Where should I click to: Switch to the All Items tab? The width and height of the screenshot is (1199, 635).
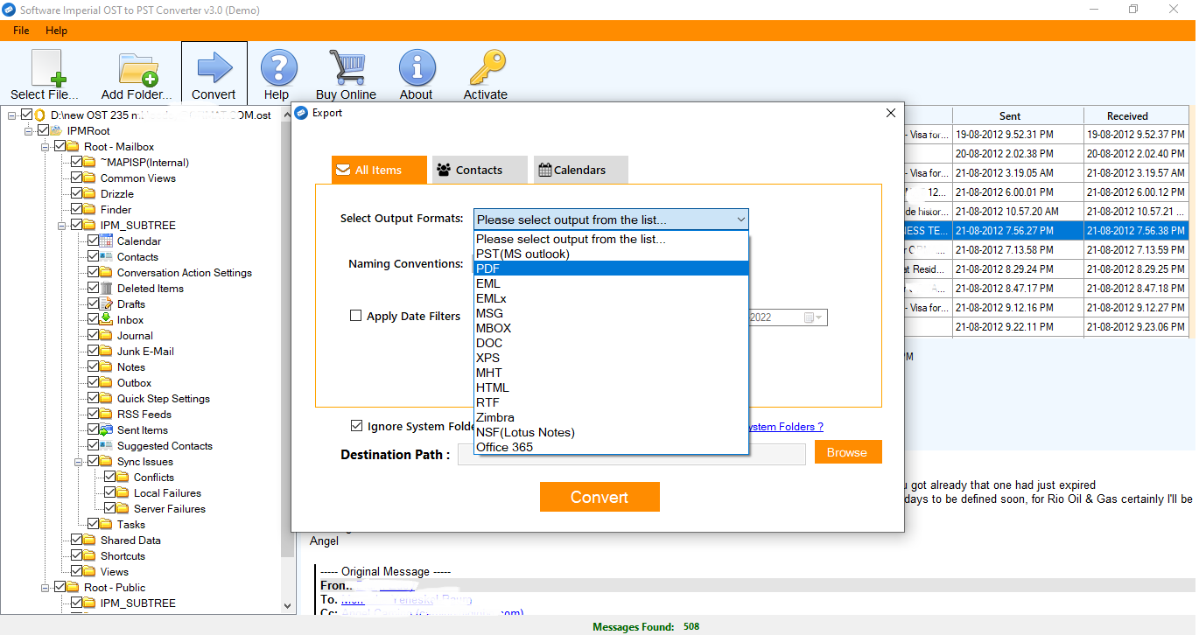[379, 170]
